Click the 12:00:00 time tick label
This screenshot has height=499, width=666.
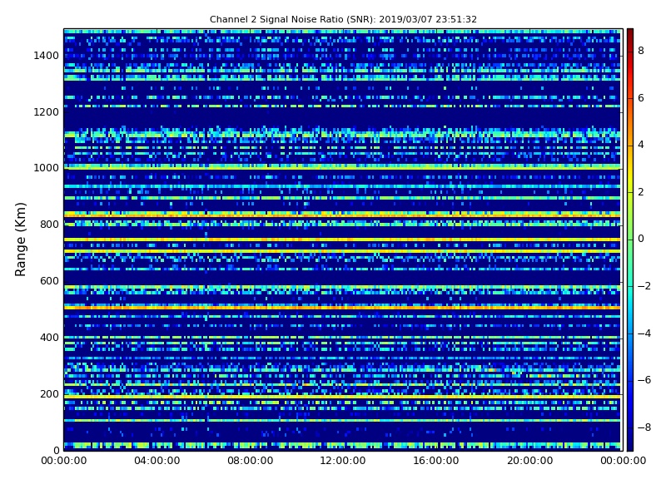click(343, 461)
